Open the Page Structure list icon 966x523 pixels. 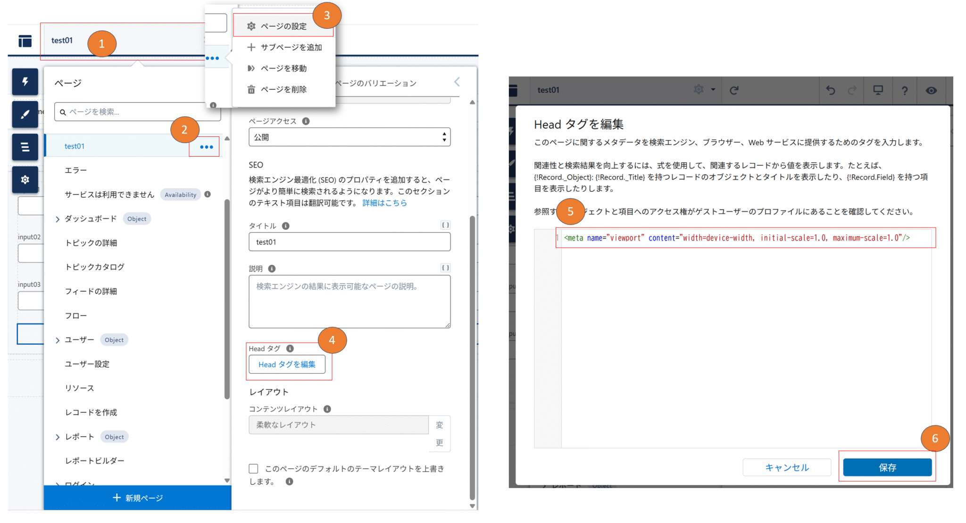click(x=25, y=147)
